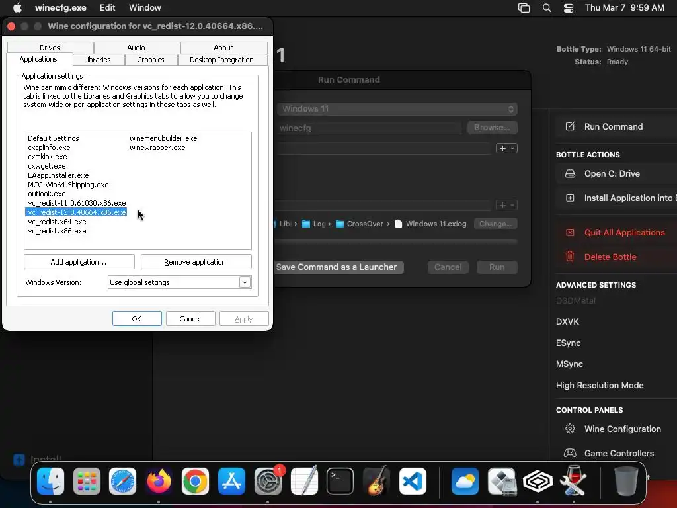Click the Game Controllers gamepad icon

(570, 453)
